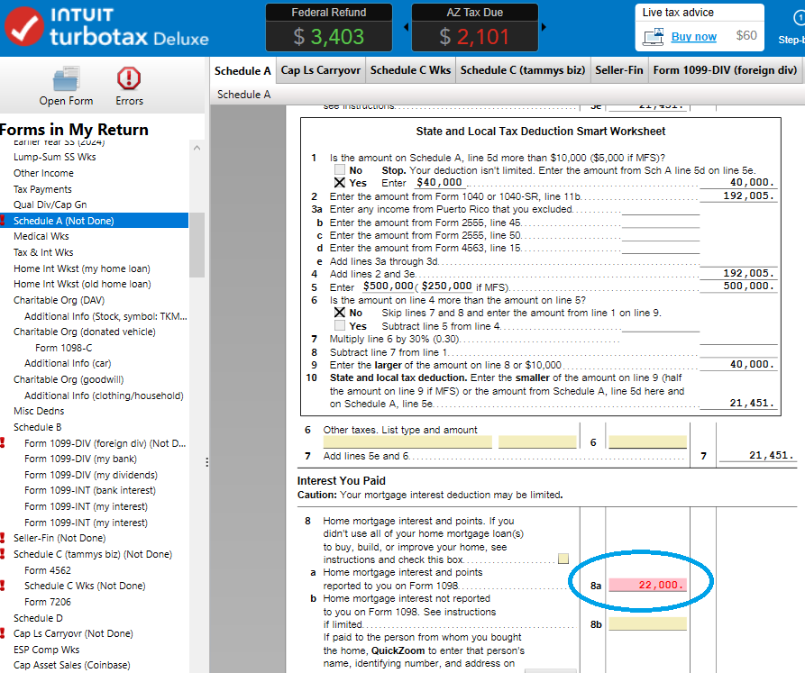Click right arrow after AZ Tax Due panel
Image resolution: width=805 pixels, height=673 pixels.
[543, 26]
